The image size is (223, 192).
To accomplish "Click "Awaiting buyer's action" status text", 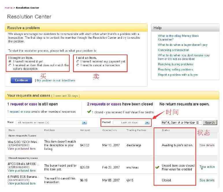I will pyautogui.click(x=177, y=145).
